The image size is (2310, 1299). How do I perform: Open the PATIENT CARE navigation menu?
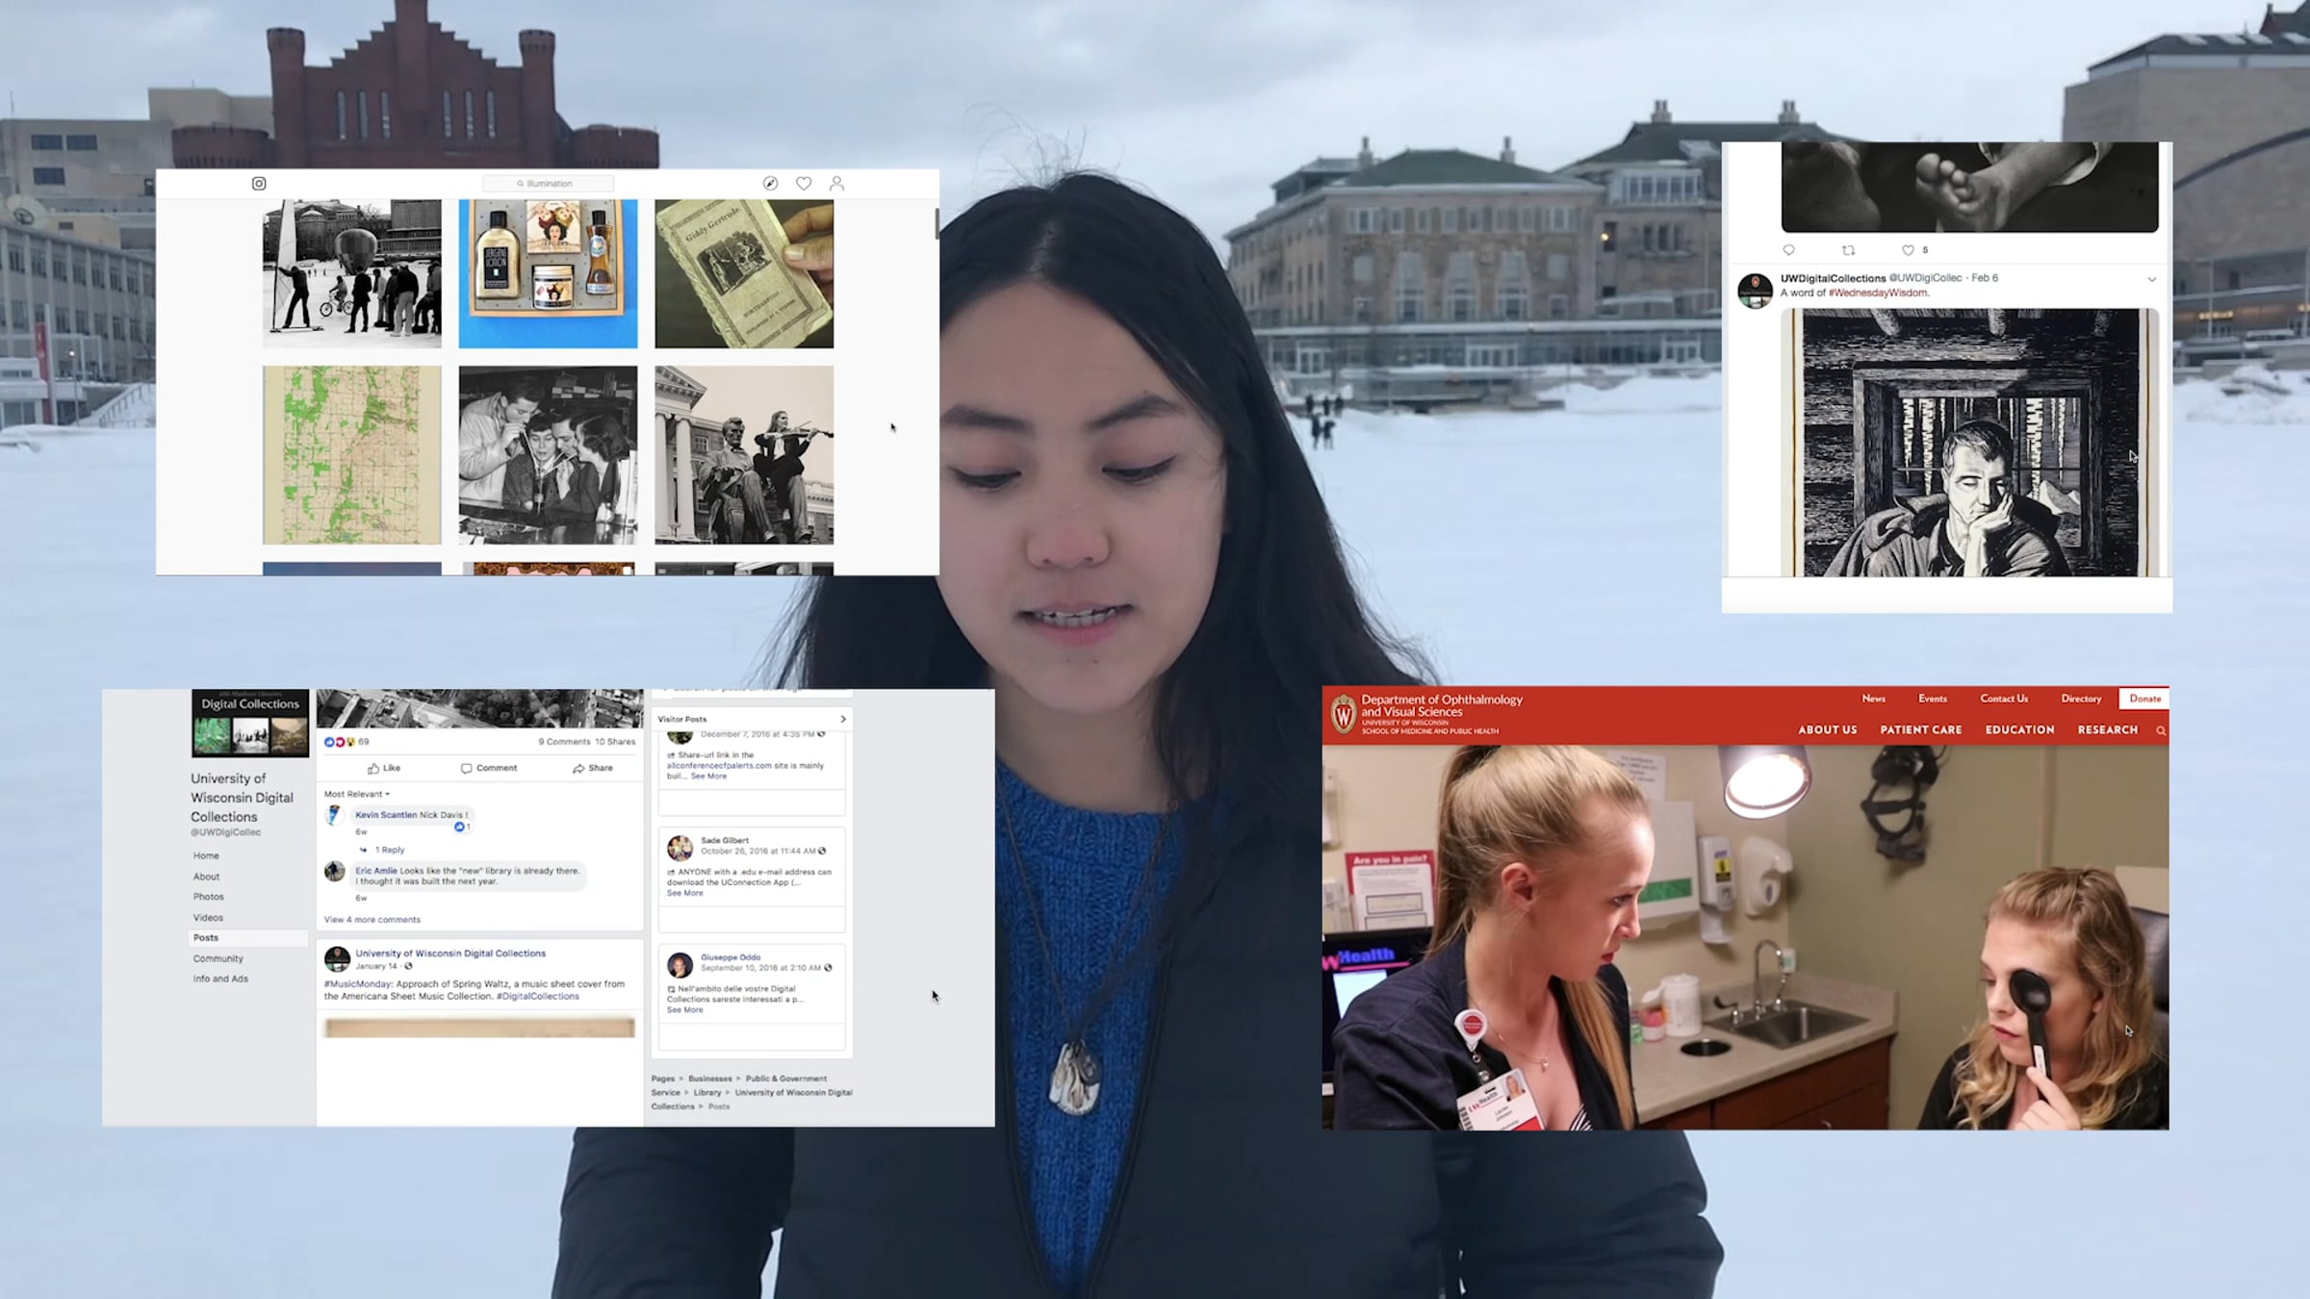tap(1920, 730)
